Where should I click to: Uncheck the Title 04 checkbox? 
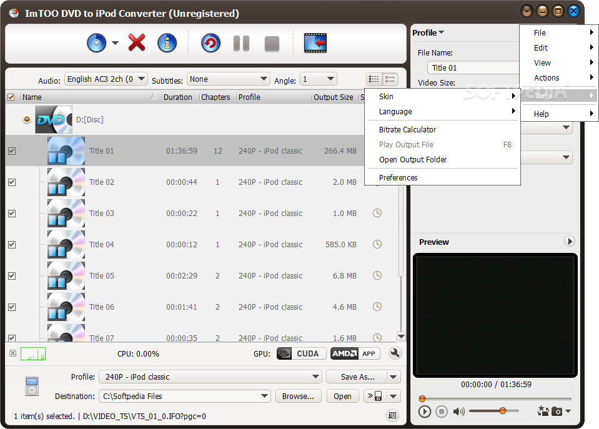click(x=12, y=245)
